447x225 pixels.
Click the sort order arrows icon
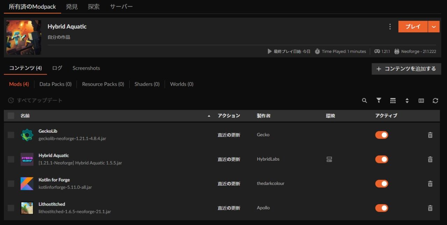point(407,100)
